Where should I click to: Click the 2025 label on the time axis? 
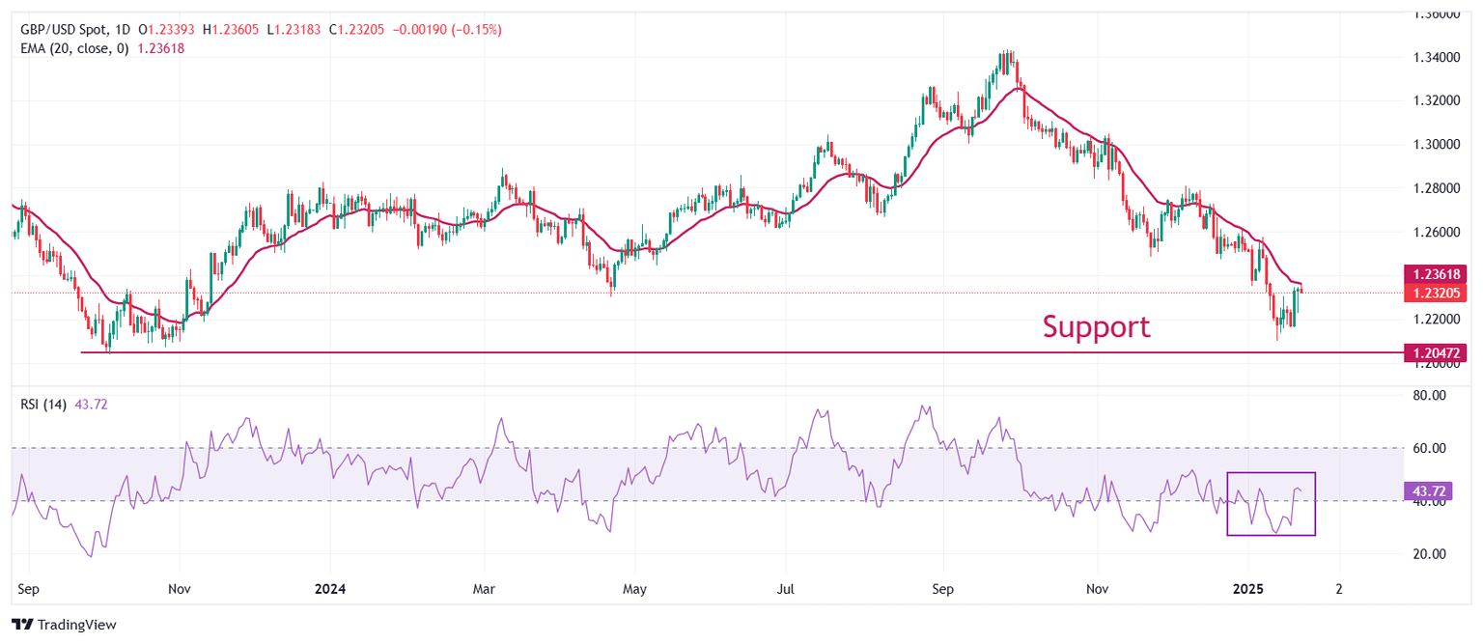[x=1248, y=589]
